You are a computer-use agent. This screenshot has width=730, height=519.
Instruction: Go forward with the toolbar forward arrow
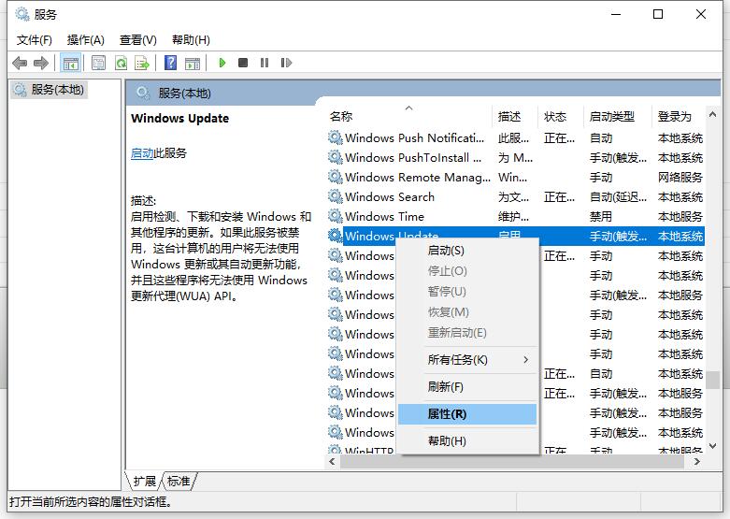tap(41, 63)
